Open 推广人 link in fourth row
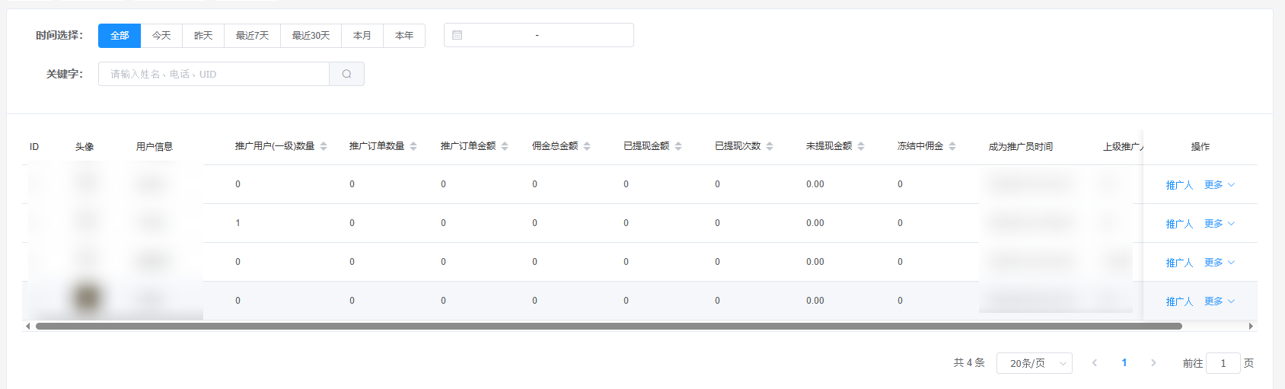1285x389 pixels. pos(1179,301)
